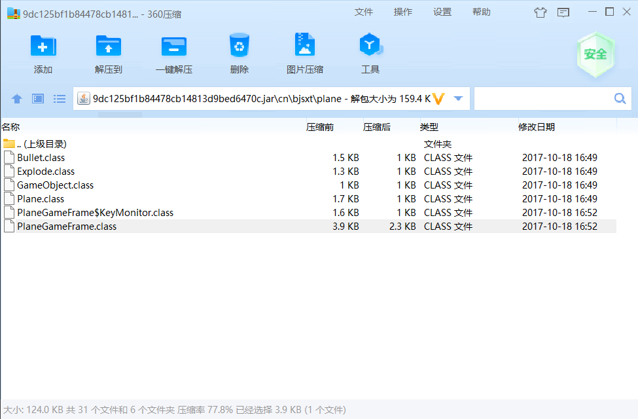Select the Bullet.class file
Image resolution: width=638 pixels, height=419 pixels.
(x=309, y=158)
